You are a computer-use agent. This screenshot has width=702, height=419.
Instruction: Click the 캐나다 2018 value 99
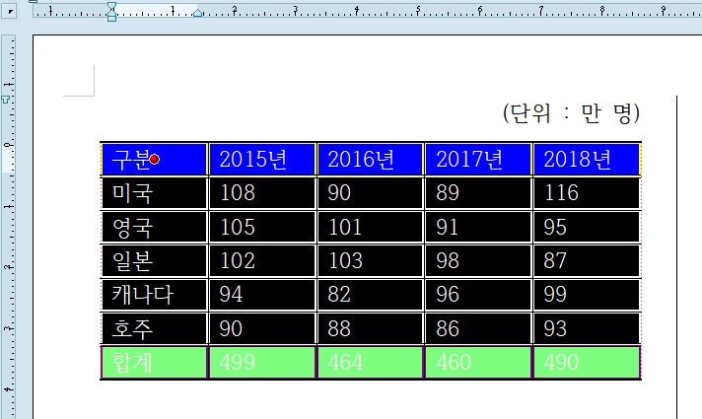click(555, 295)
